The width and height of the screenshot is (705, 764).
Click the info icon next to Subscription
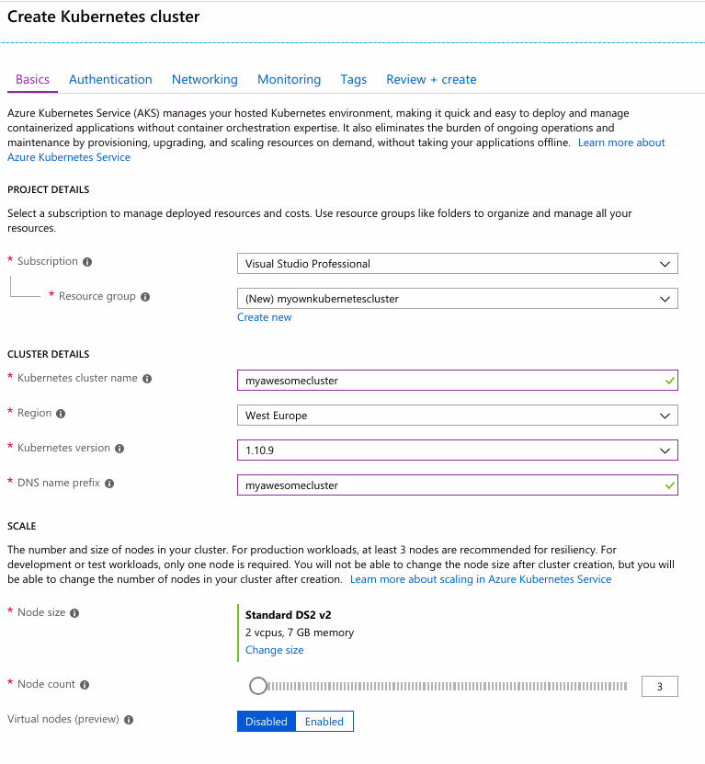pyautogui.click(x=87, y=262)
